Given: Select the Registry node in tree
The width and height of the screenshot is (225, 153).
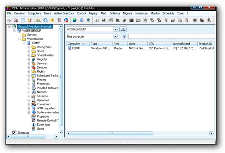Looking at the screenshot, I should (42, 59).
